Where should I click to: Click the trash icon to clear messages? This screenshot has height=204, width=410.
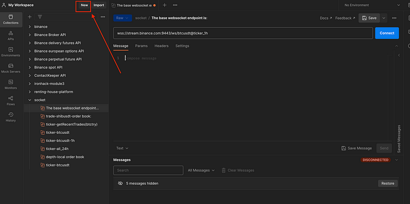(x=224, y=170)
